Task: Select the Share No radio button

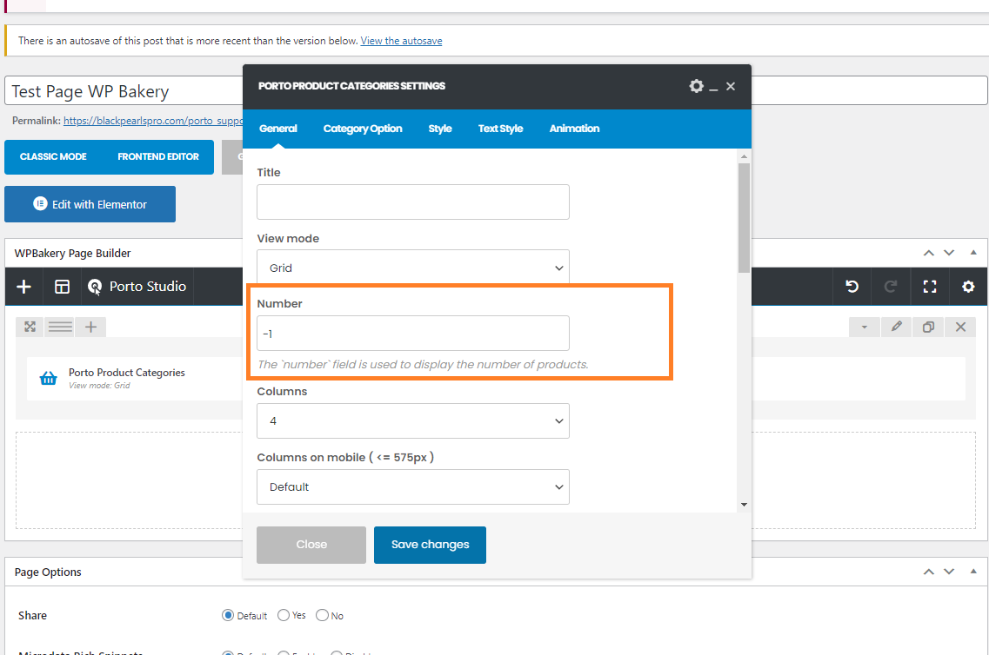Action: 323,615
